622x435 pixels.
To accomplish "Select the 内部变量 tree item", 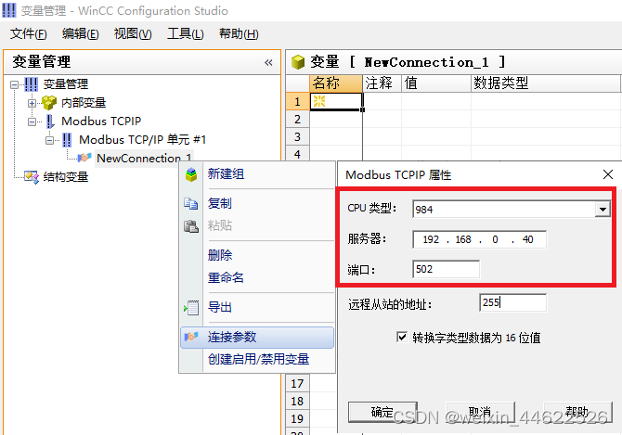I will (x=84, y=103).
